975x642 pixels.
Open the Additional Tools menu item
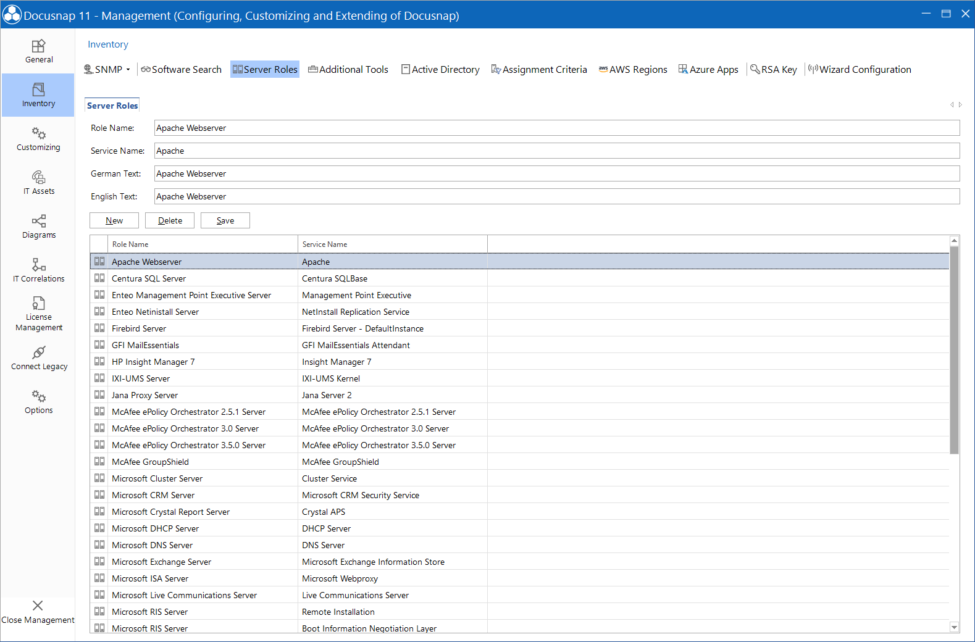click(348, 69)
